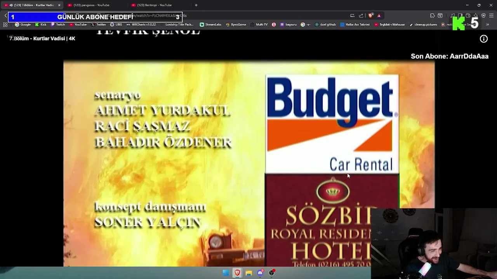497x279 pixels.
Task: Click the cast/screen icon in address bar
Action: pos(352,15)
